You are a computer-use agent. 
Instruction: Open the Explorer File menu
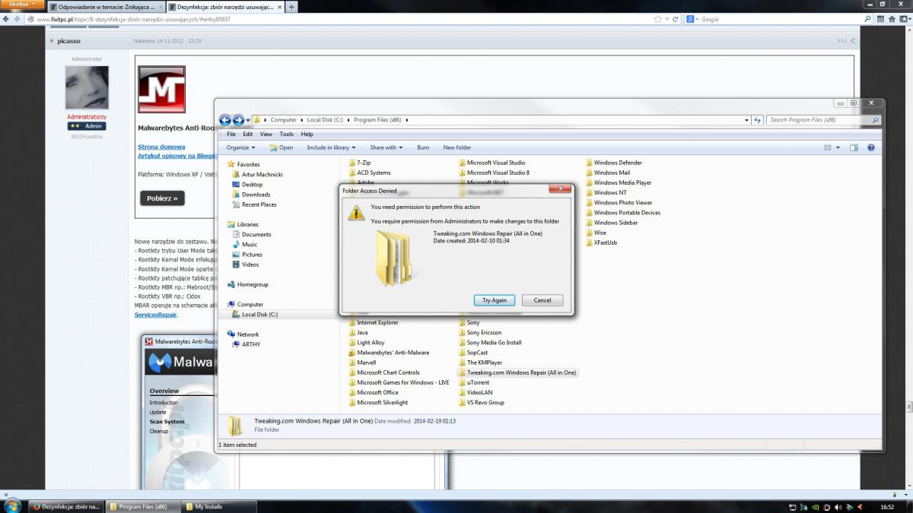pos(231,135)
